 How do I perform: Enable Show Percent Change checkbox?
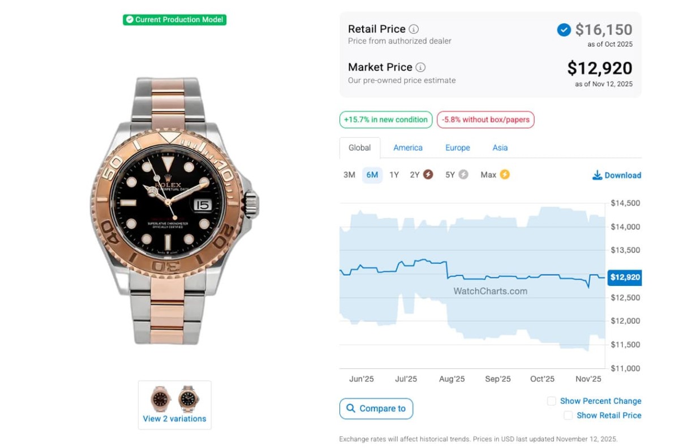pos(551,401)
